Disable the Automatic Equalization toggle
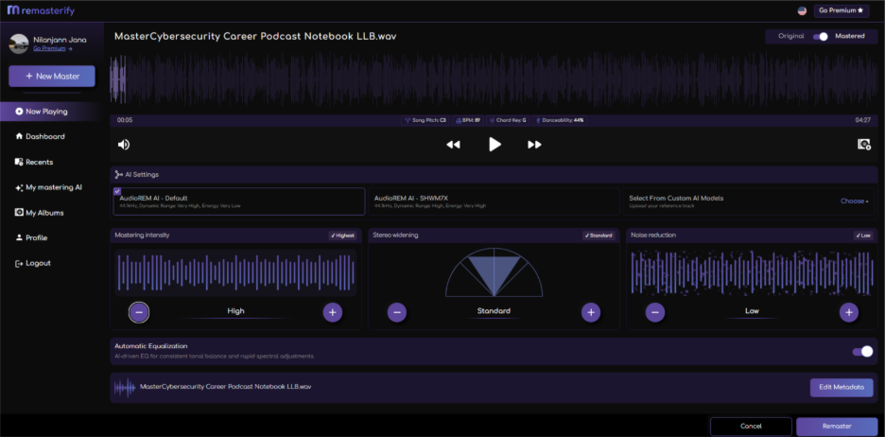The image size is (885, 437). [x=862, y=352]
